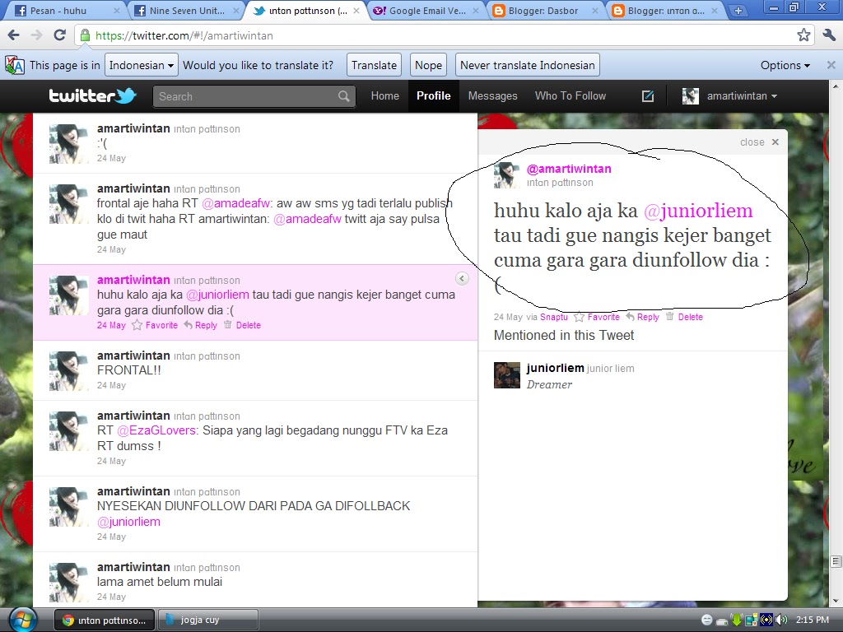Image resolution: width=843 pixels, height=632 pixels.
Task: Click the Favorite star in the detail pane
Action: (x=579, y=317)
